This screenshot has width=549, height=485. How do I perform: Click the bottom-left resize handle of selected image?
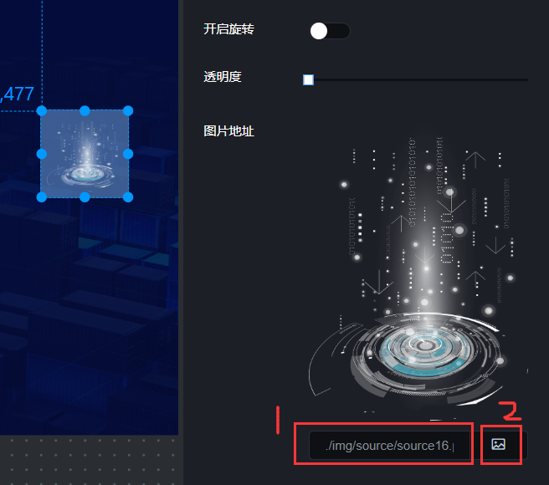42,197
